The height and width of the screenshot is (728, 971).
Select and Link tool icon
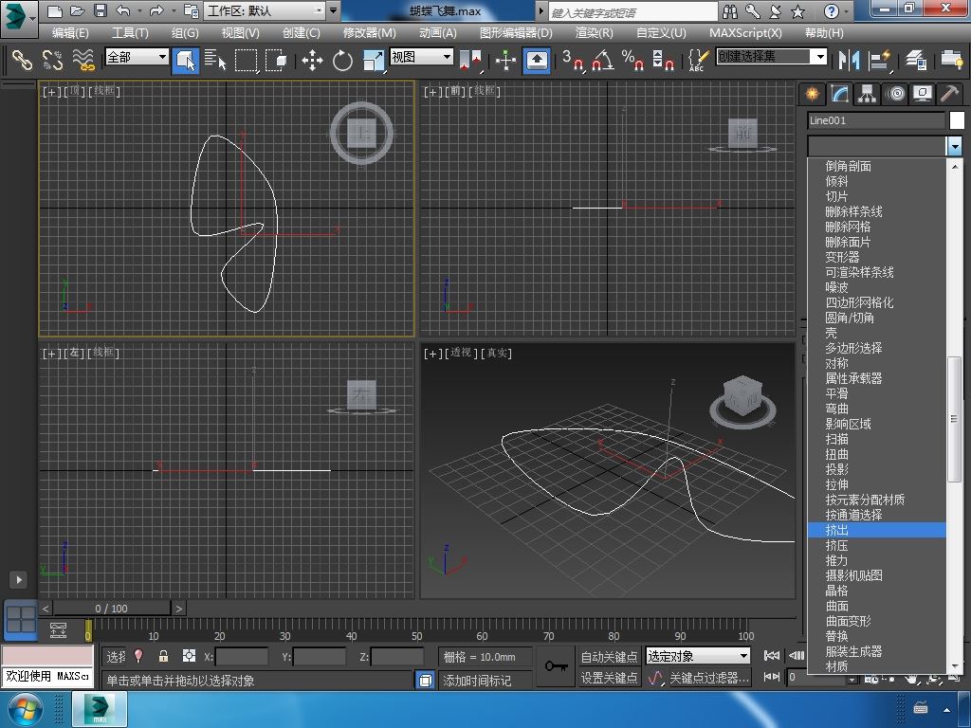pyautogui.click(x=23, y=60)
